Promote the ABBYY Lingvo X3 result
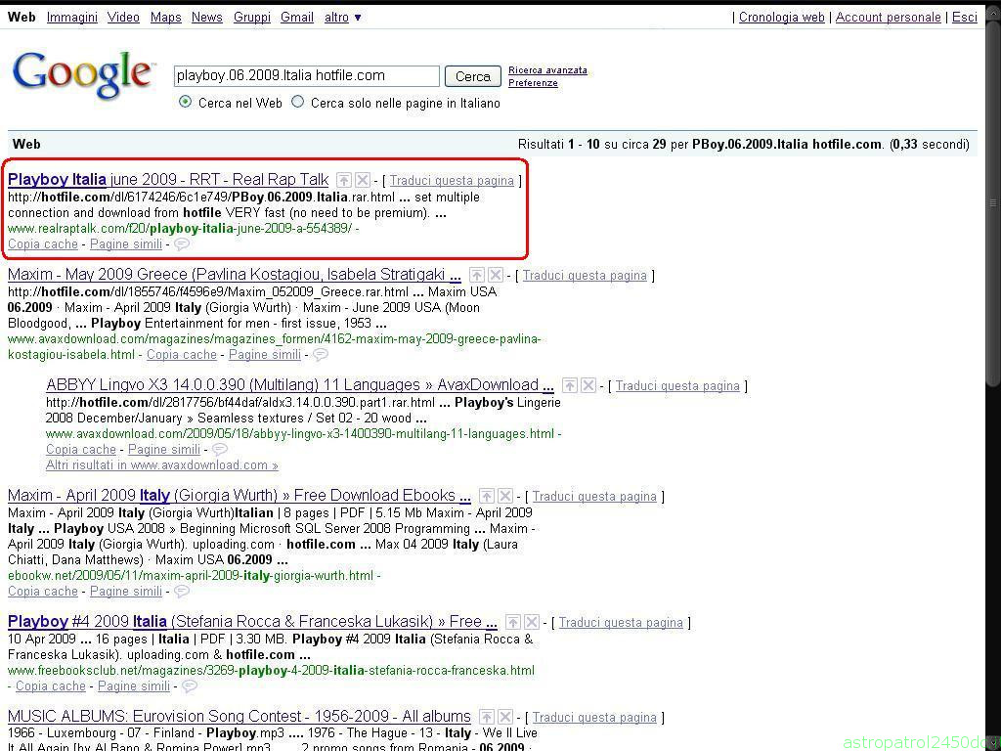This screenshot has width=1001, height=751. point(570,385)
